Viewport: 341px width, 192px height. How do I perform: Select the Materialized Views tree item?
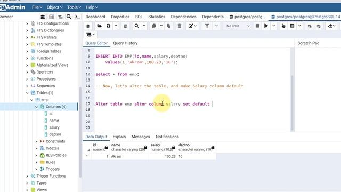52,65
